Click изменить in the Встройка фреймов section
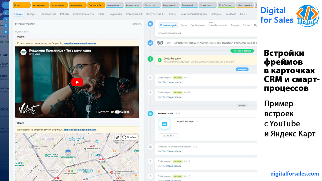322x181 pixels. pos(137,24)
